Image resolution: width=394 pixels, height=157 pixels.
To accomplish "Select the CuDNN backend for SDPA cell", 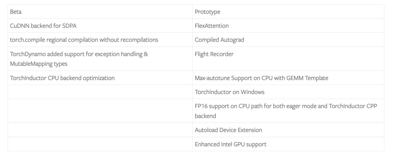I will (43, 26).
